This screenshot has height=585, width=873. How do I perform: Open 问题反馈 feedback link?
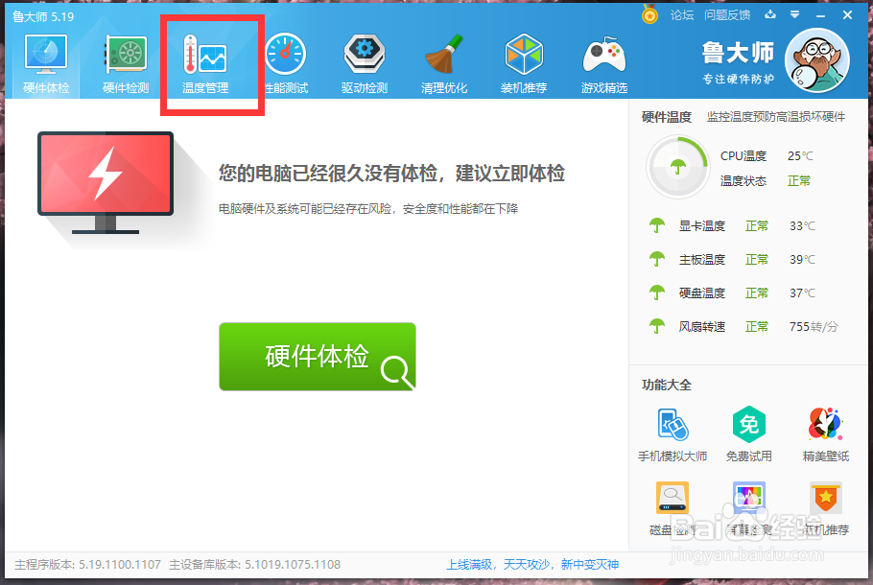click(x=727, y=15)
